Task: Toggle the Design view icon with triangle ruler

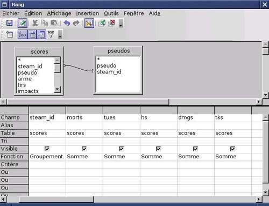Action: coord(89,23)
